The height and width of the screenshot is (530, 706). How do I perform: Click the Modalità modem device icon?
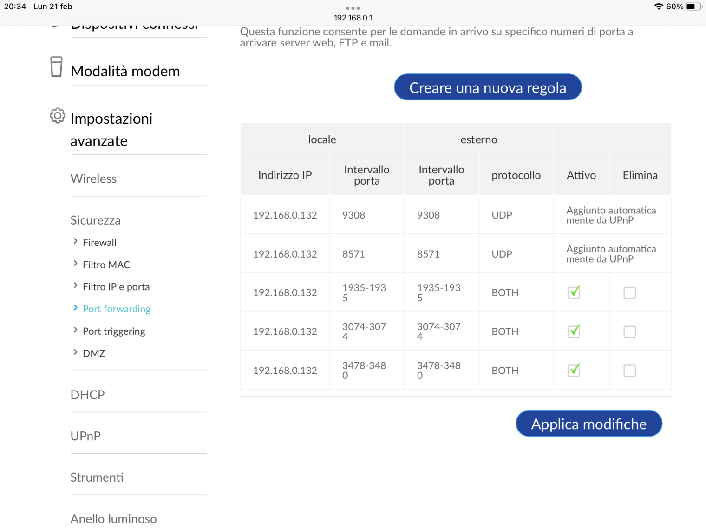pos(56,67)
